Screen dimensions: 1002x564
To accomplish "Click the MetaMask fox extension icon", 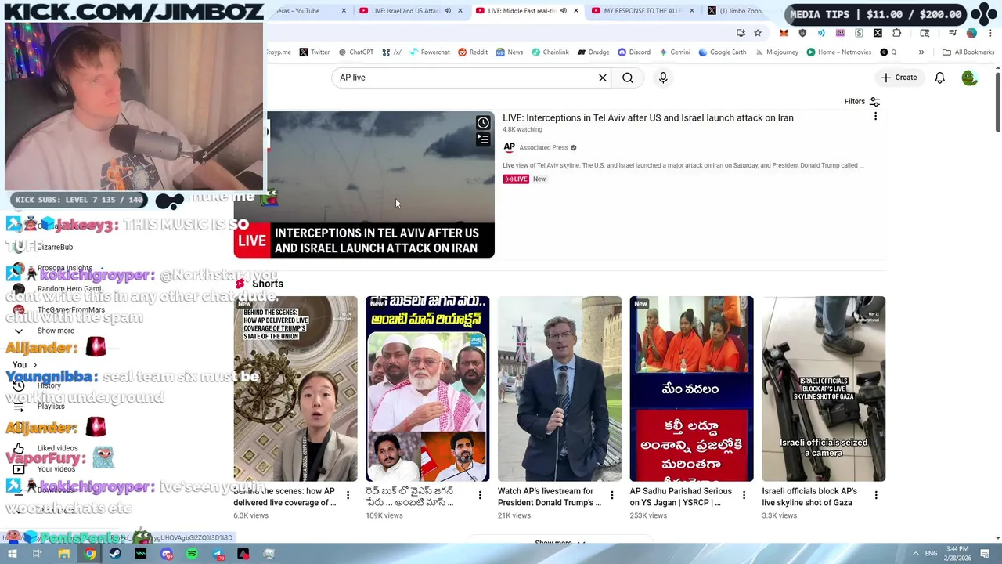I will pos(784,33).
